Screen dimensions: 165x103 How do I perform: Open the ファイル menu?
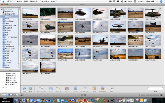[18, 1]
